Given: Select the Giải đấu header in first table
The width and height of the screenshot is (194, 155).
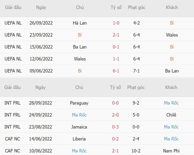Looking at the screenshot, I should coord(13,7).
